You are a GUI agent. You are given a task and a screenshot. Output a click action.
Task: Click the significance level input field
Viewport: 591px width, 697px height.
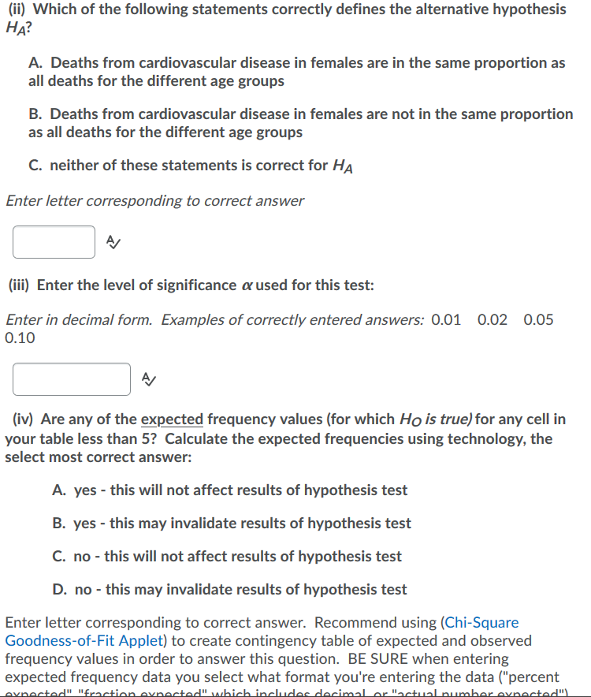[x=71, y=379]
